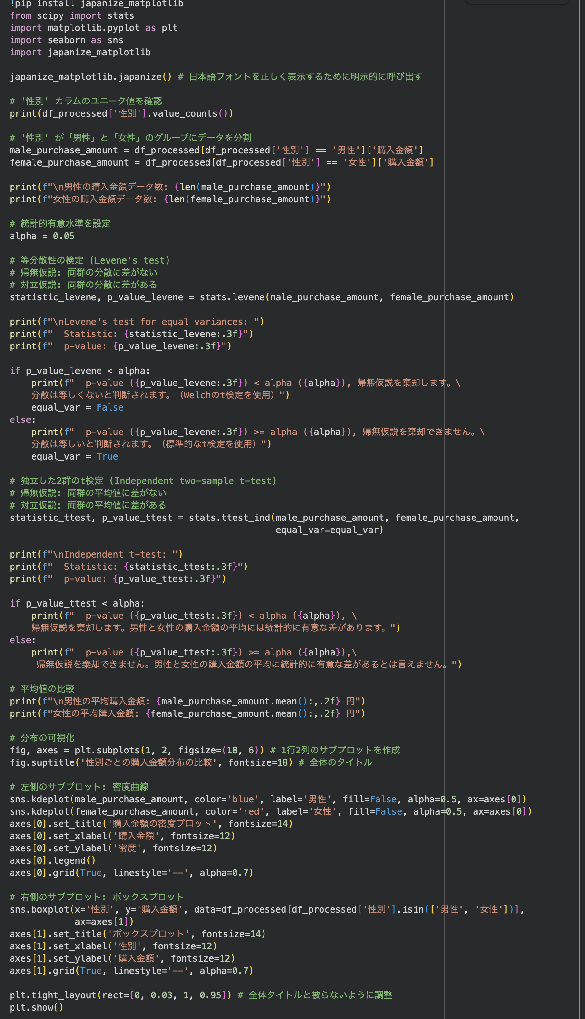The image size is (585, 1019).
Task: Click print "Levene's test for equal variances" line
Action: tap(137, 322)
